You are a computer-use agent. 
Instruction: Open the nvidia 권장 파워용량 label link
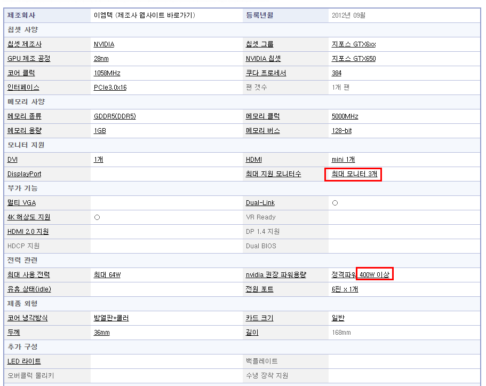click(276, 275)
